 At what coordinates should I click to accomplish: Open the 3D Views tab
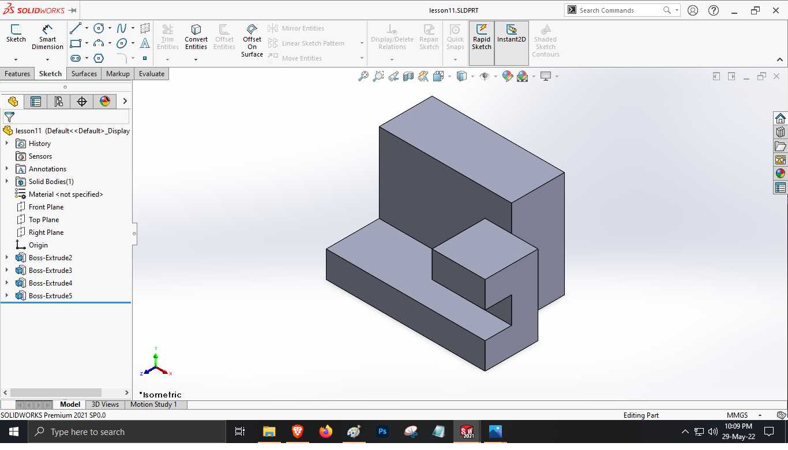click(x=105, y=404)
